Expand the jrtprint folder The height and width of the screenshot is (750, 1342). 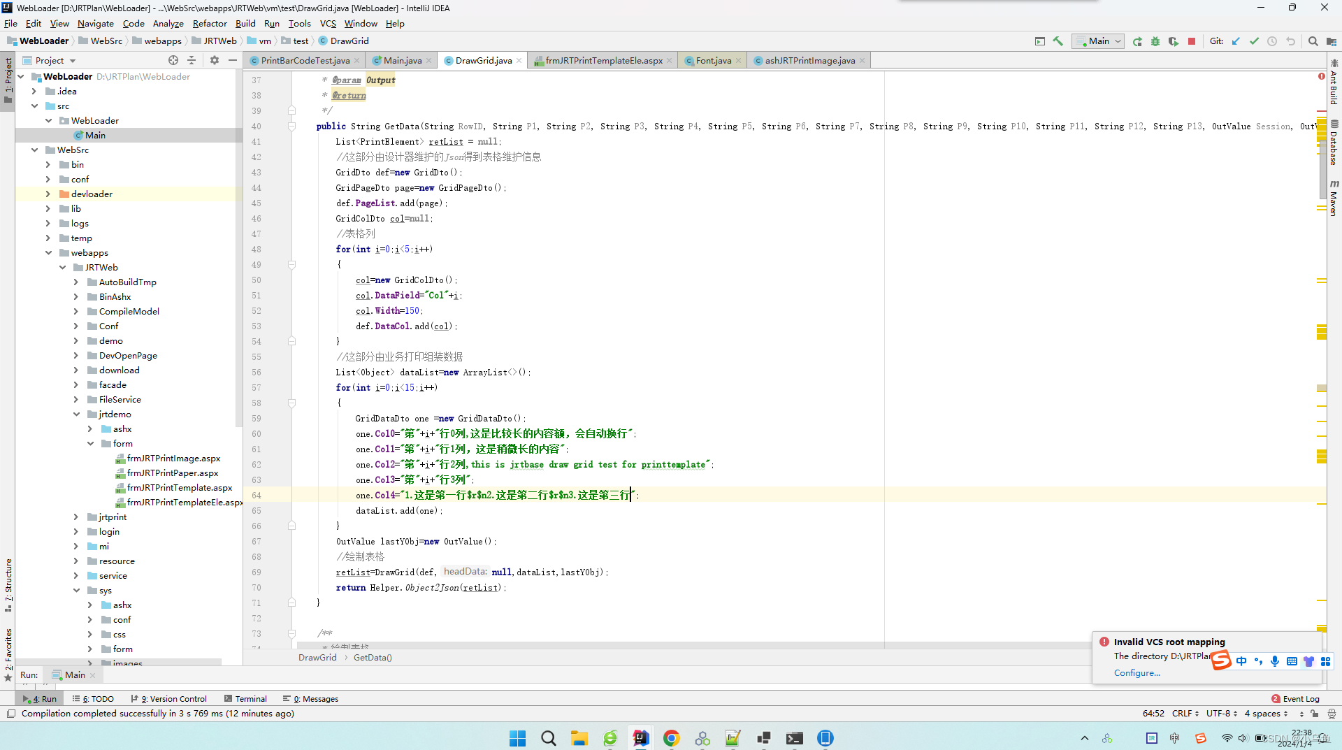[76, 517]
